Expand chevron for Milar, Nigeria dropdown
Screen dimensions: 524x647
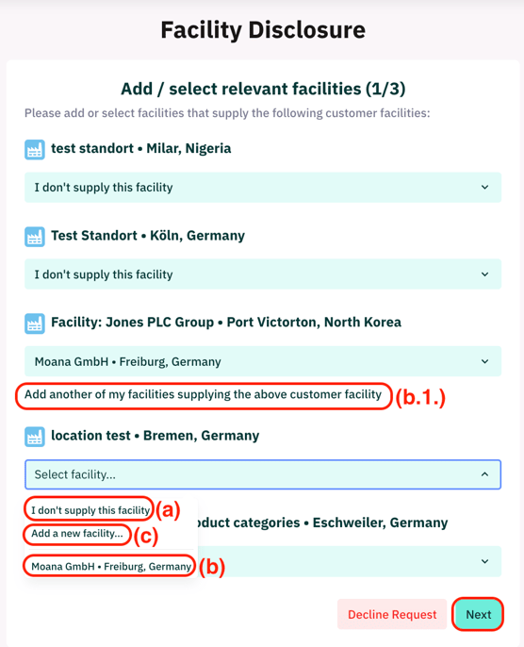(x=484, y=188)
